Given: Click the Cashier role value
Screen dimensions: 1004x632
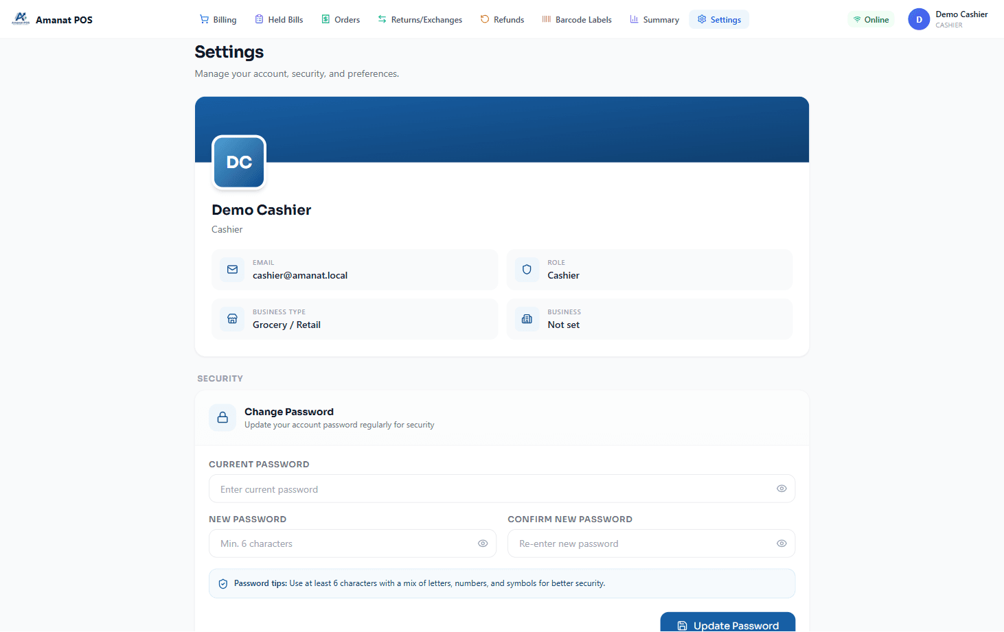Looking at the screenshot, I should 564,275.
